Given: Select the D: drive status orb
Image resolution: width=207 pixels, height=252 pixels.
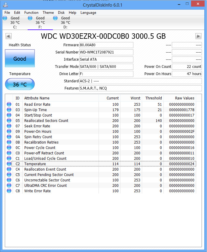Looking at the screenshot, I should click(x=55, y=18).
